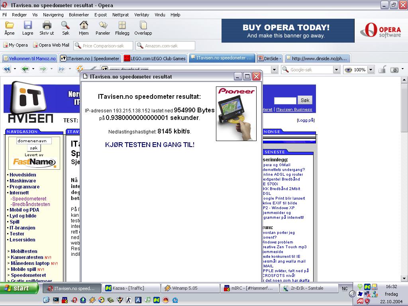Click the ATI tray icon
This screenshot has height=306, width=408.
(x=360, y=301)
